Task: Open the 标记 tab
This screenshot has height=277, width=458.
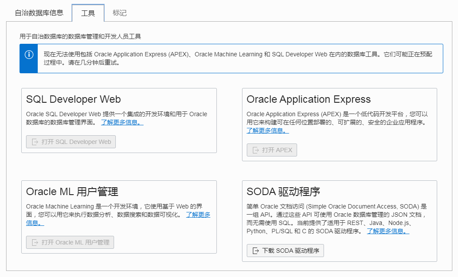Action: 120,13
